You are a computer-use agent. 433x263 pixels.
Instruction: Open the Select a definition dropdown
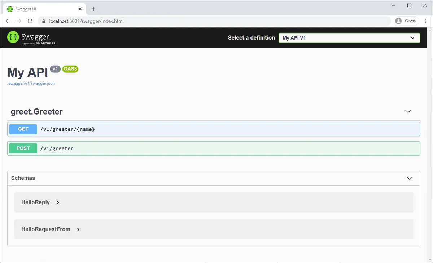tap(349, 37)
